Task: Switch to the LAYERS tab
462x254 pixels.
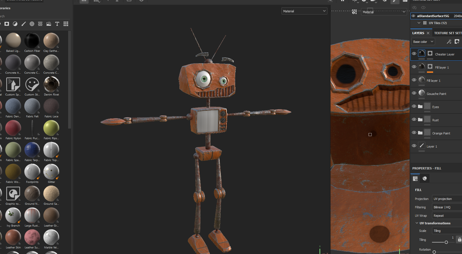Action: (418, 33)
